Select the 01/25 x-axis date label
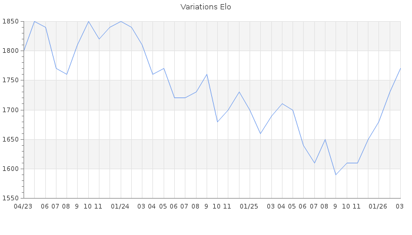Viewport: 412px width, 235px height. tap(249, 206)
